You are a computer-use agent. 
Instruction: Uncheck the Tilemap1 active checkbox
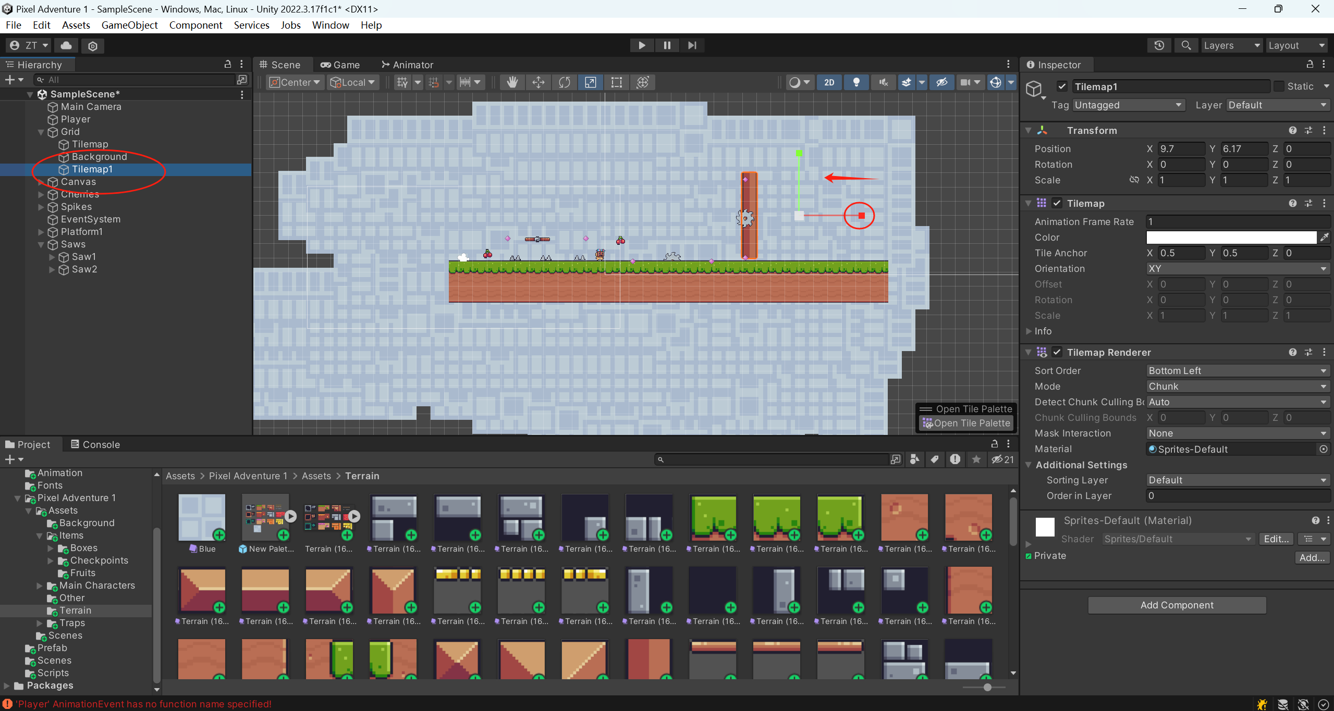[x=1062, y=86]
